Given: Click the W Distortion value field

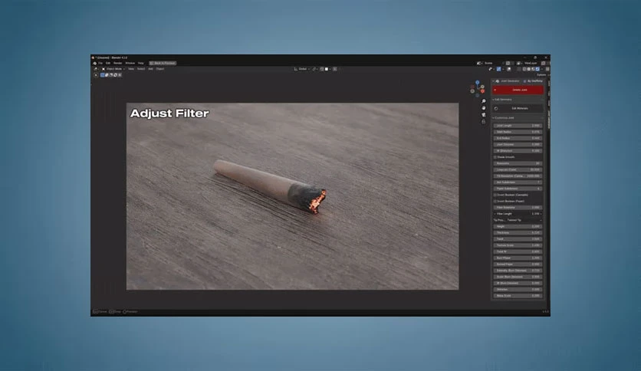Looking at the screenshot, I should pos(518,151).
